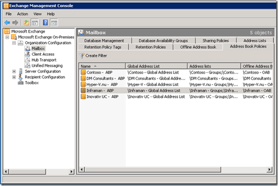Select Hub Transport in the console tree
The height and width of the screenshot is (186, 278).
click(43, 60)
